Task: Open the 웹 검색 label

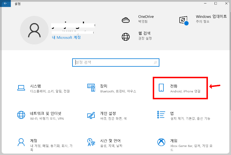Action: [144, 33]
